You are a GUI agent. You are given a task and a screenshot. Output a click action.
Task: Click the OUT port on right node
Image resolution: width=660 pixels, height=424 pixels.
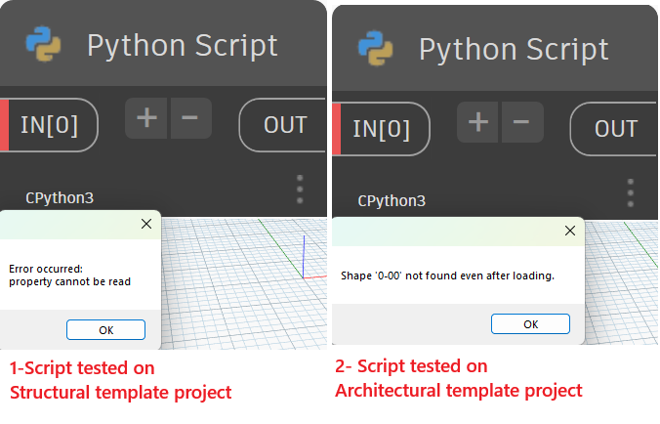pos(614,129)
